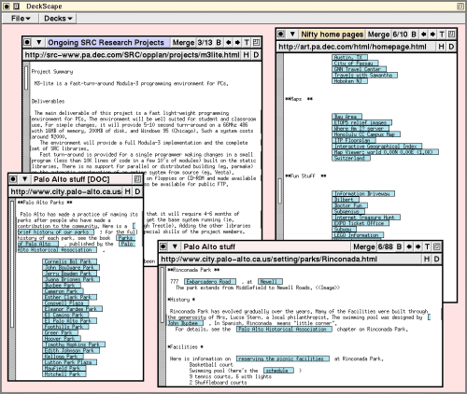This screenshot has height=394, width=467.
Task: Click grid icon in Ongoing SRC Research title bar
Action: pos(256,42)
